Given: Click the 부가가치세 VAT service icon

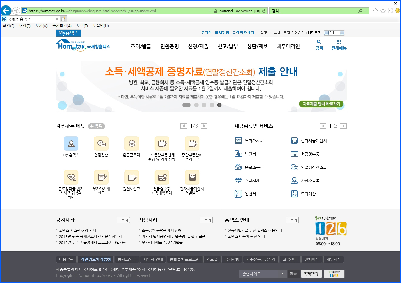Looking at the screenshot, I should (238, 140).
